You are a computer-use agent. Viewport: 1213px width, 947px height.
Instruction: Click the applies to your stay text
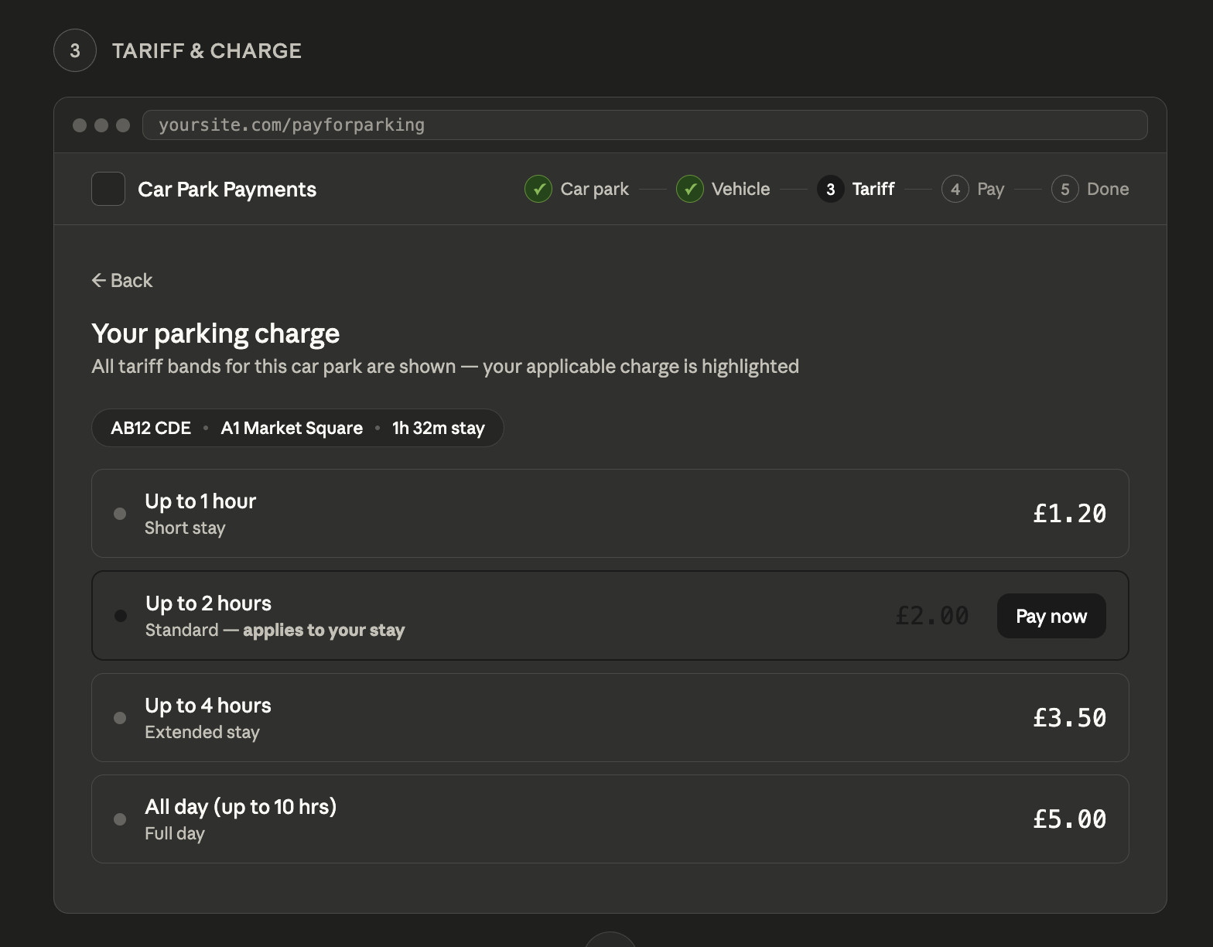coord(324,630)
